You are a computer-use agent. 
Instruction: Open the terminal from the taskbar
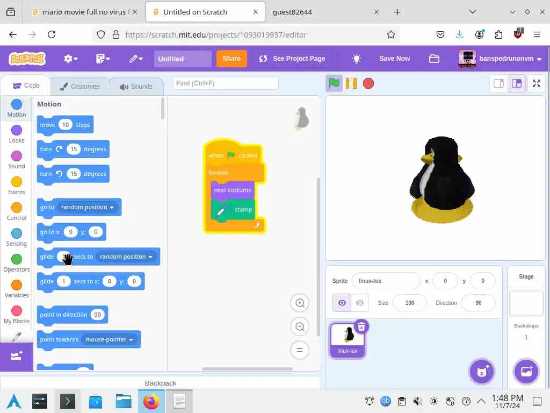[x=67, y=401]
